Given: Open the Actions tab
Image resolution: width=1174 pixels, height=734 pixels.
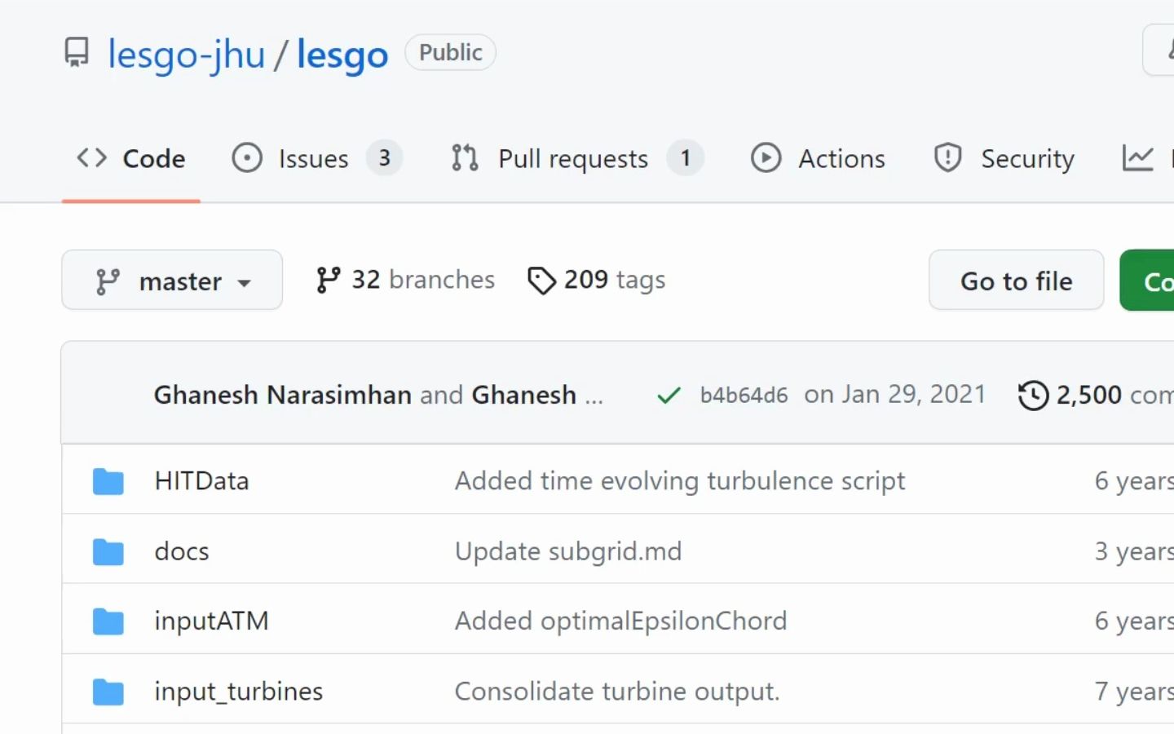Looking at the screenshot, I should coord(818,158).
